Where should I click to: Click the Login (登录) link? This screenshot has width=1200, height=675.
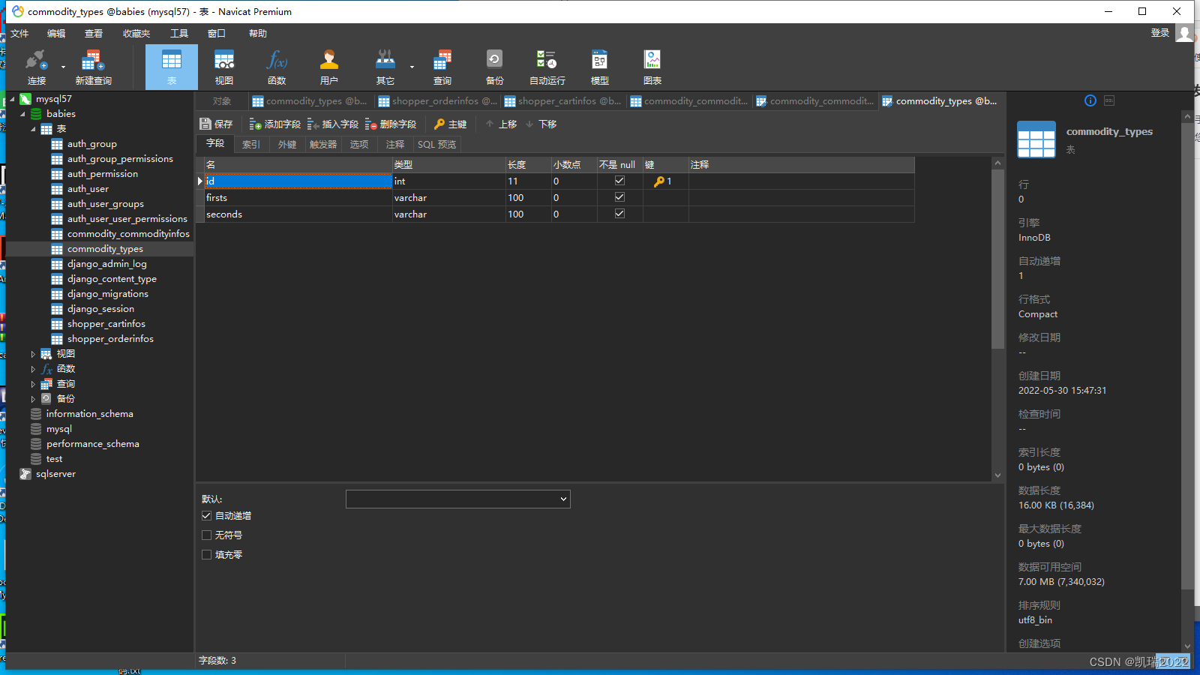(x=1160, y=33)
